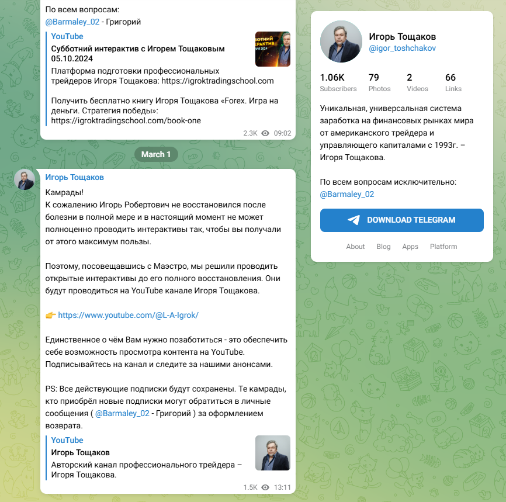Open the @Barmaley_02 link in the top message
The height and width of the screenshot is (502, 506).
coord(72,22)
